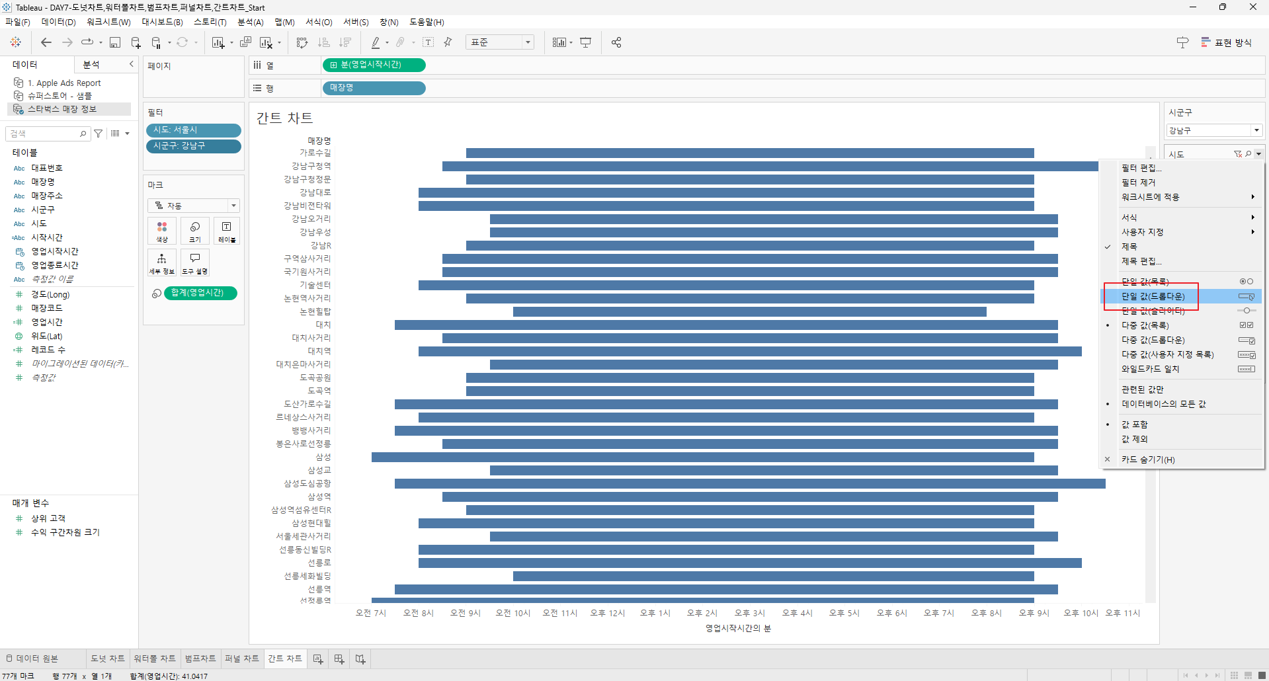Image resolution: width=1269 pixels, height=681 pixels.
Task: Click the highlight pen icon
Action: (x=376, y=42)
